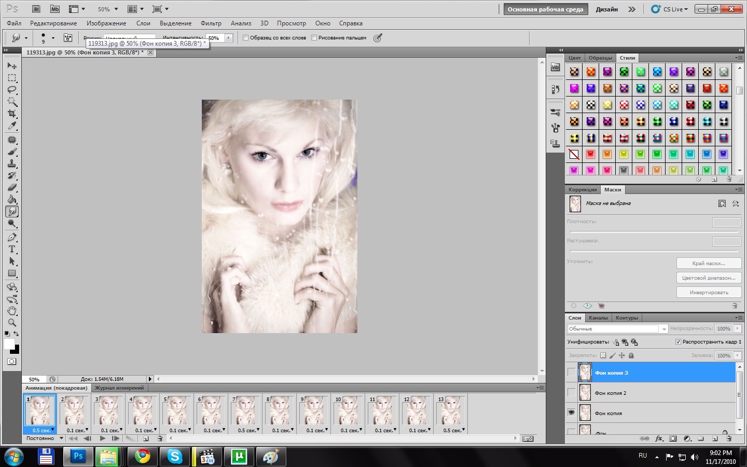Select the Move tool
747x467 pixels.
coord(12,66)
